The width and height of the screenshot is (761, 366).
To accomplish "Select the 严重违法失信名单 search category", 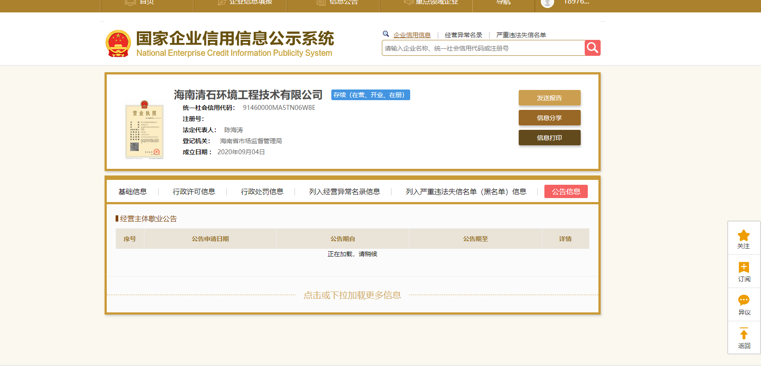I will pyautogui.click(x=521, y=35).
